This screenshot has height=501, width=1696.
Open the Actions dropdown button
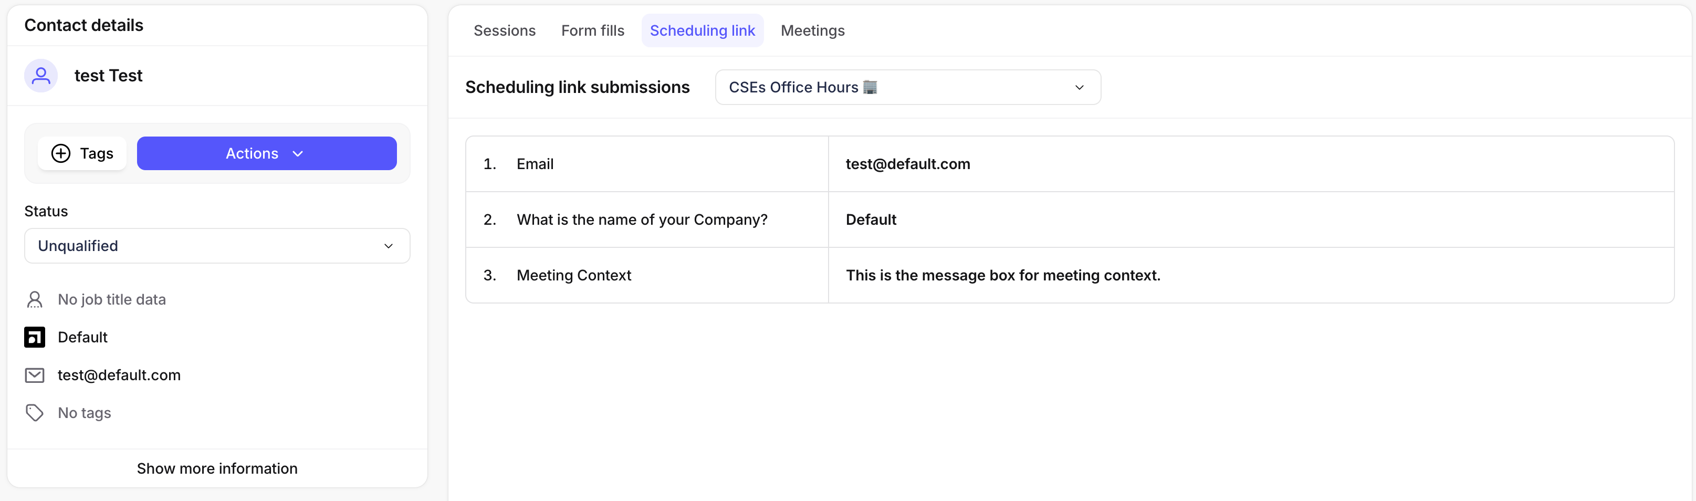click(x=267, y=153)
